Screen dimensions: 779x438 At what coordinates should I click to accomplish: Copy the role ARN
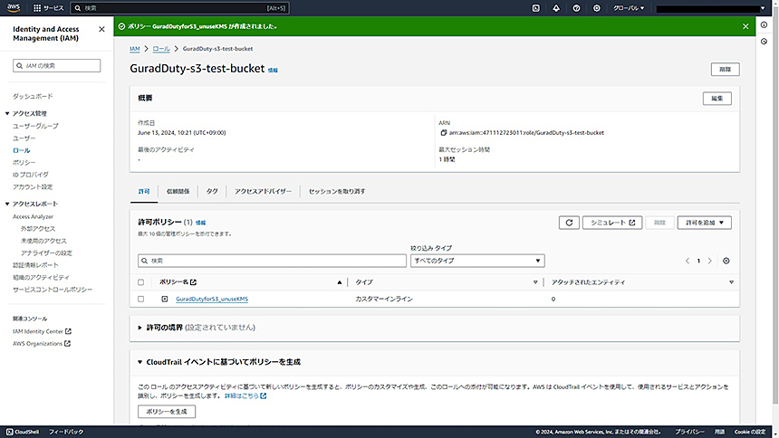tap(444, 133)
